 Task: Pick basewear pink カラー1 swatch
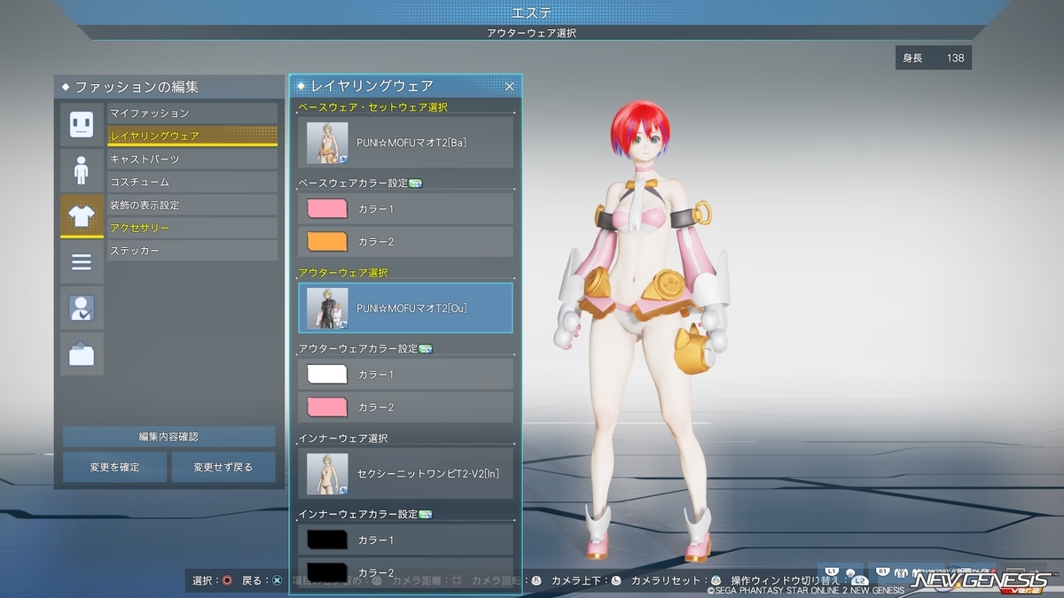coord(327,209)
